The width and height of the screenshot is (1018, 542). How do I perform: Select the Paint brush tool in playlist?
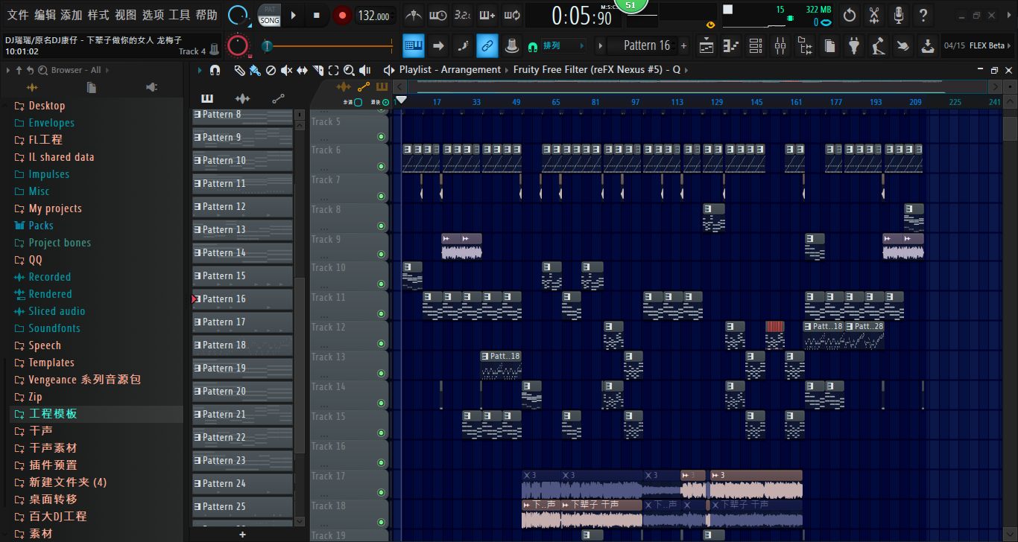(255, 70)
